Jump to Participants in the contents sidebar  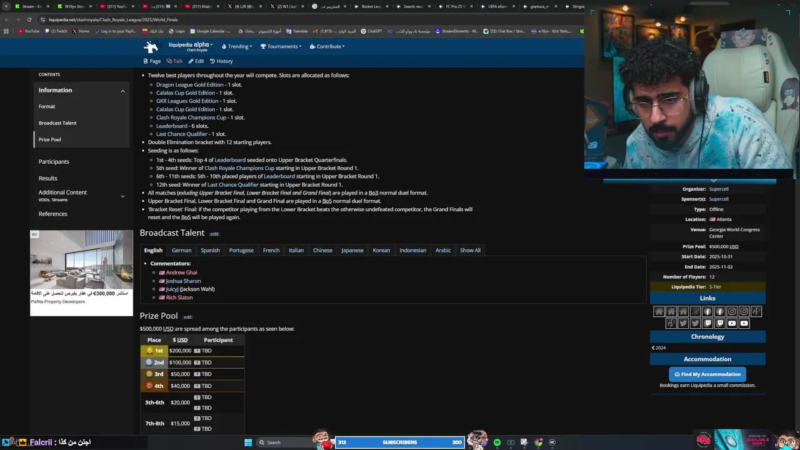(54, 162)
